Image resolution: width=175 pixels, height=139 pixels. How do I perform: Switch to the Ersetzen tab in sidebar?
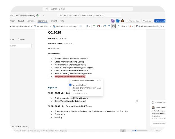pos(21,39)
